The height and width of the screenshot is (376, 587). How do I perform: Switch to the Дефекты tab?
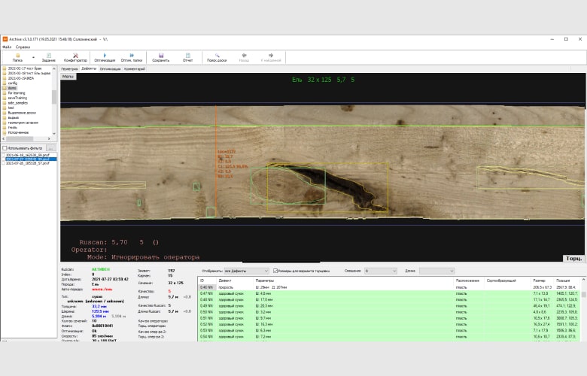click(89, 68)
